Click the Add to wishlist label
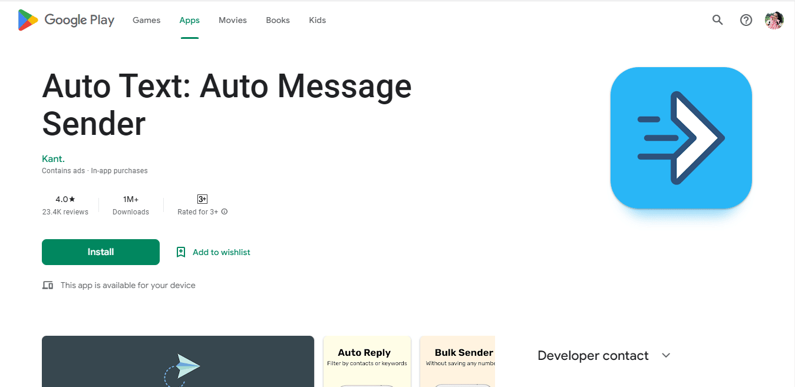The image size is (795, 387). tap(222, 252)
